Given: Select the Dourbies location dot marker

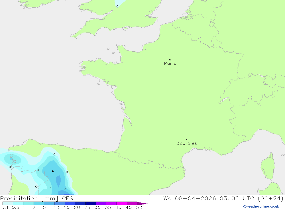Looking at the screenshot, I should (187, 140).
